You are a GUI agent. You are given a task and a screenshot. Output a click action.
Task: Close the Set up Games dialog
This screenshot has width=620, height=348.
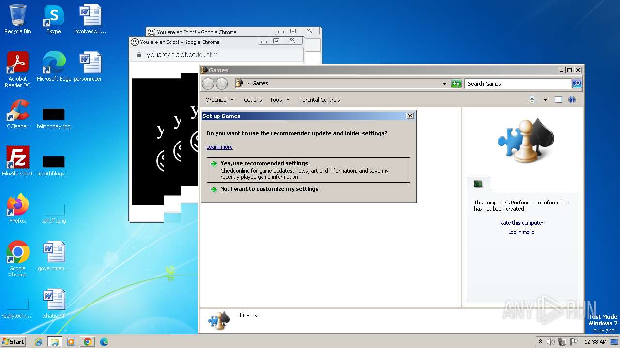(x=410, y=116)
